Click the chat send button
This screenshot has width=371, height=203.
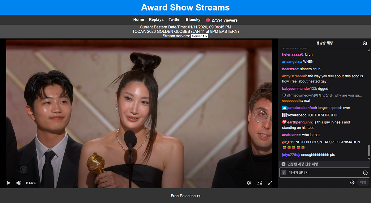363,183
